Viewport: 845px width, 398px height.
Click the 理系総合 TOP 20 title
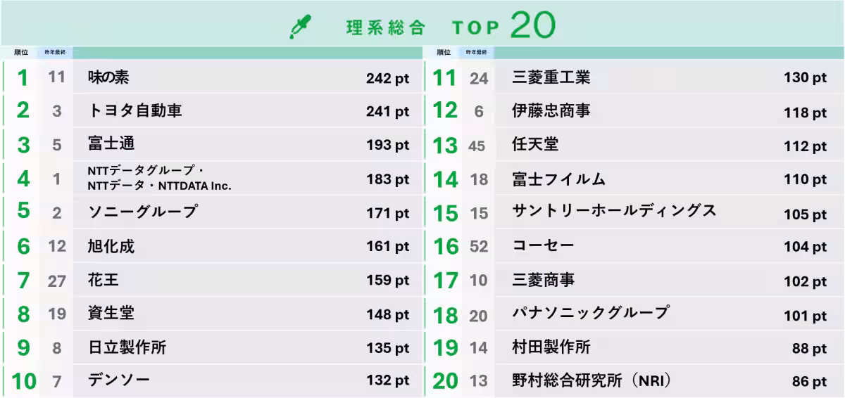pyautogui.click(x=451, y=25)
